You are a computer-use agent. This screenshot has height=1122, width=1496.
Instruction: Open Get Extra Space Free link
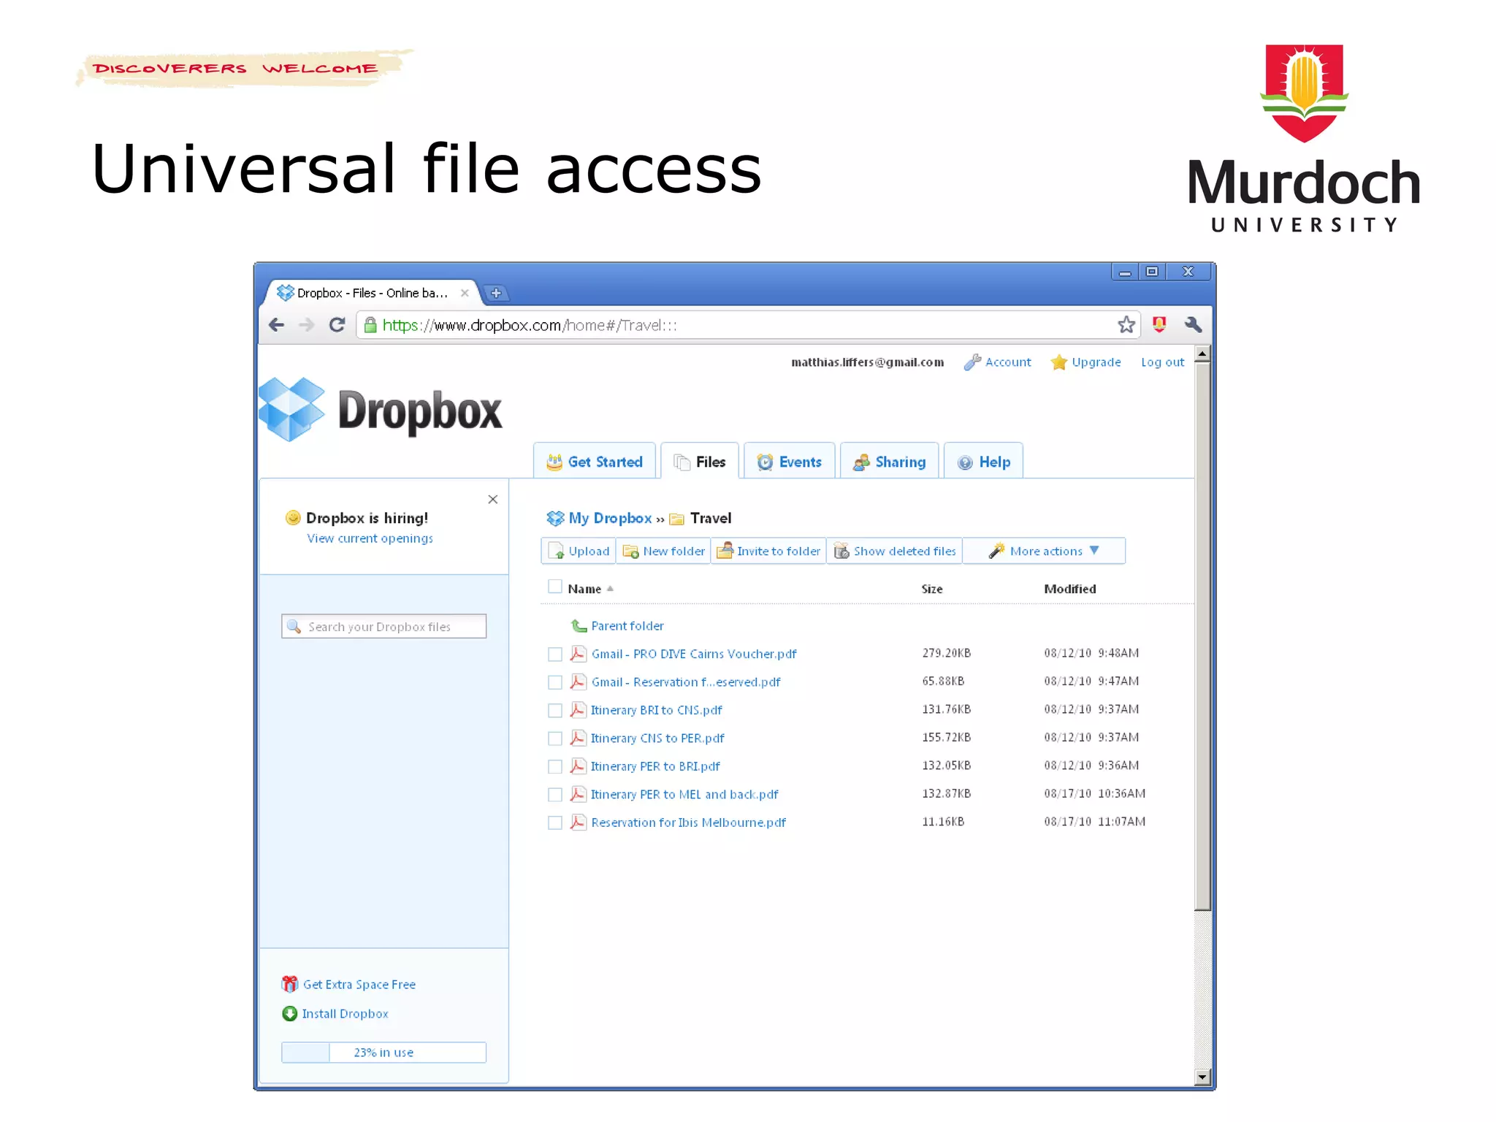coord(359,985)
